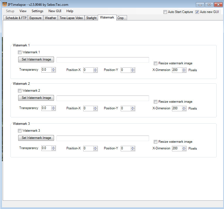Viewport: 224px width, 209px height.
Task: Switch to the Schedule & FTP tab
Action: click(16, 18)
